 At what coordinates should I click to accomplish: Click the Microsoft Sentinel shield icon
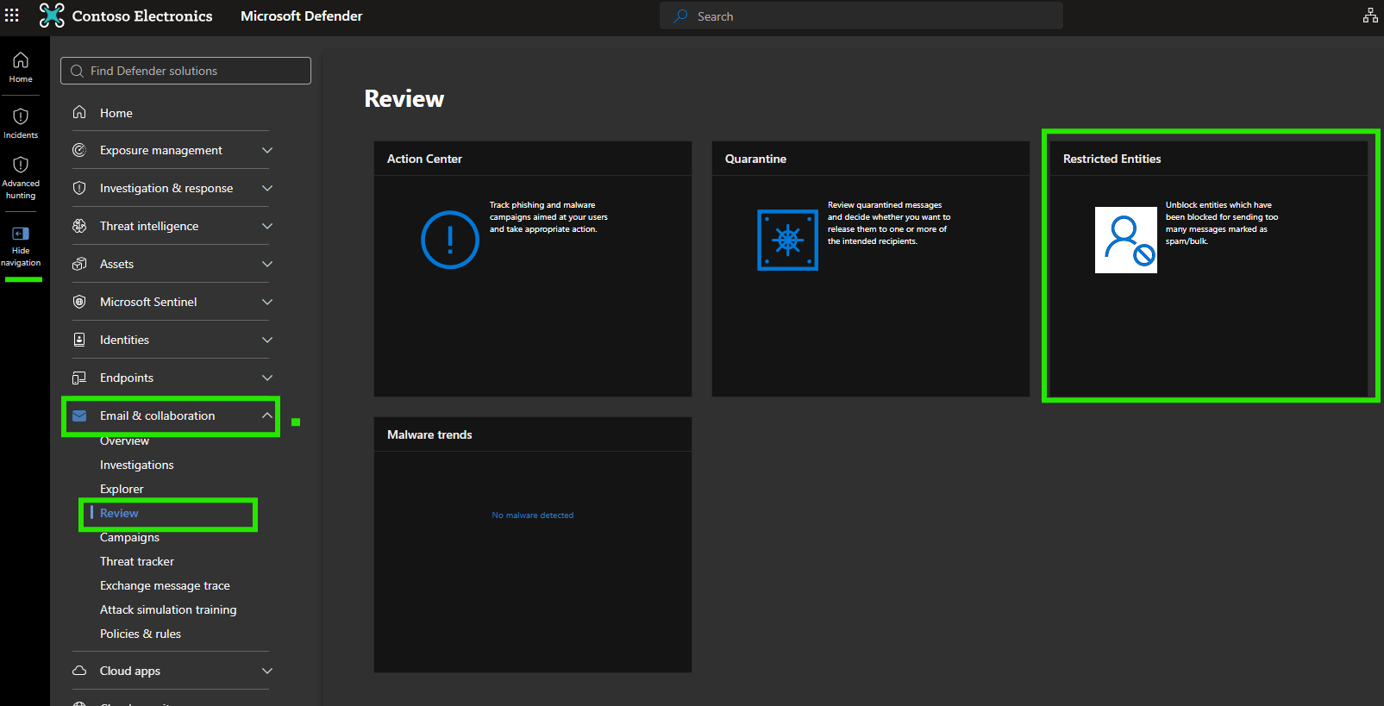point(79,302)
